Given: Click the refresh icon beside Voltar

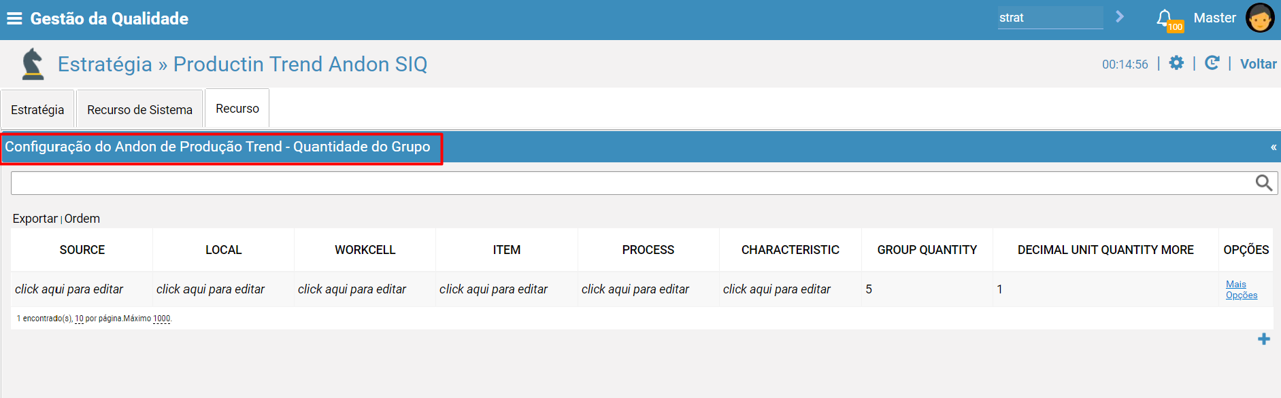Looking at the screenshot, I should tap(1212, 63).
